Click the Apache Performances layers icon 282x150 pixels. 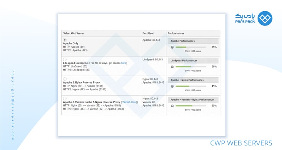coord(172,47)
